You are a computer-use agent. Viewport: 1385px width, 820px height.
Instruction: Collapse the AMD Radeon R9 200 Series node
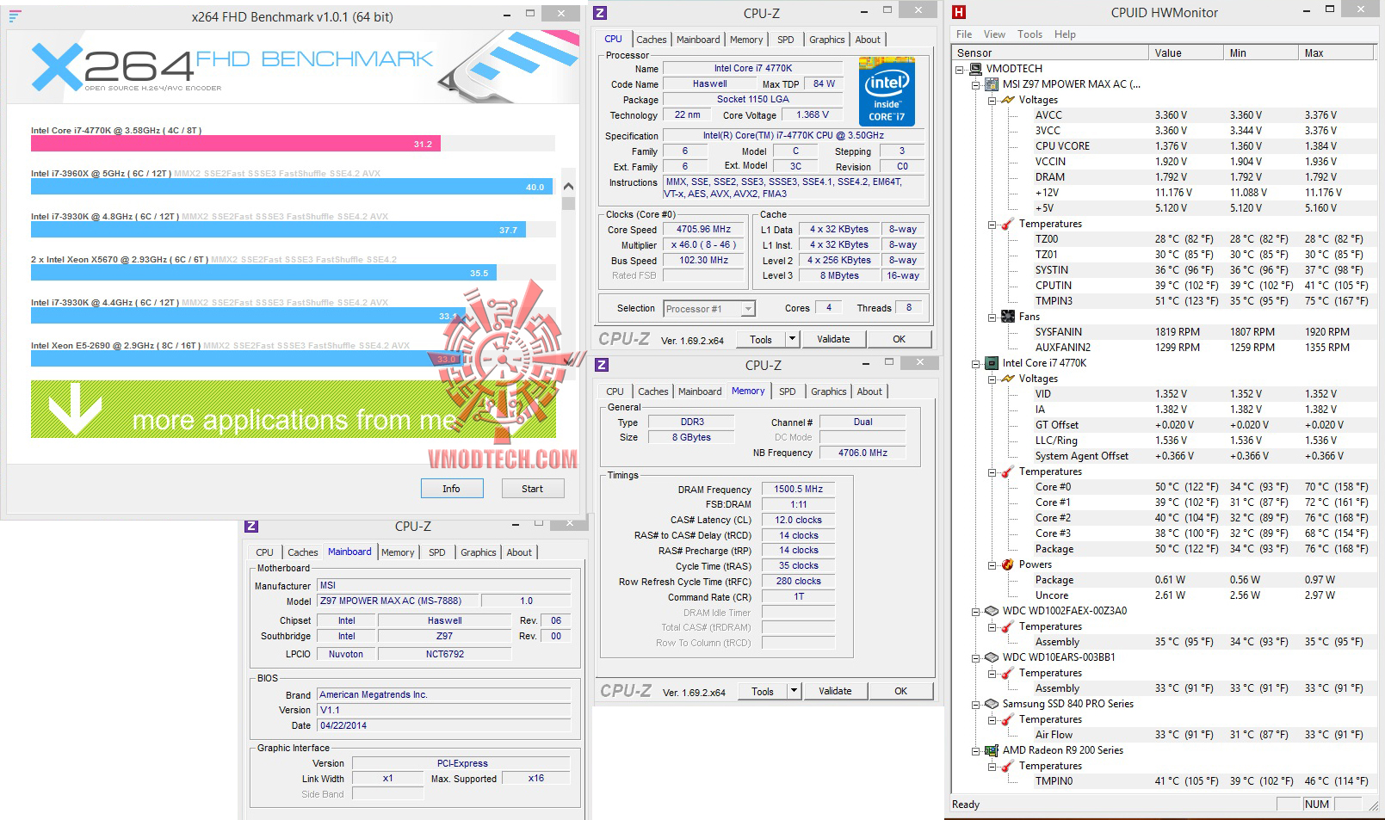pyautogui.click(x=976, y=751)
